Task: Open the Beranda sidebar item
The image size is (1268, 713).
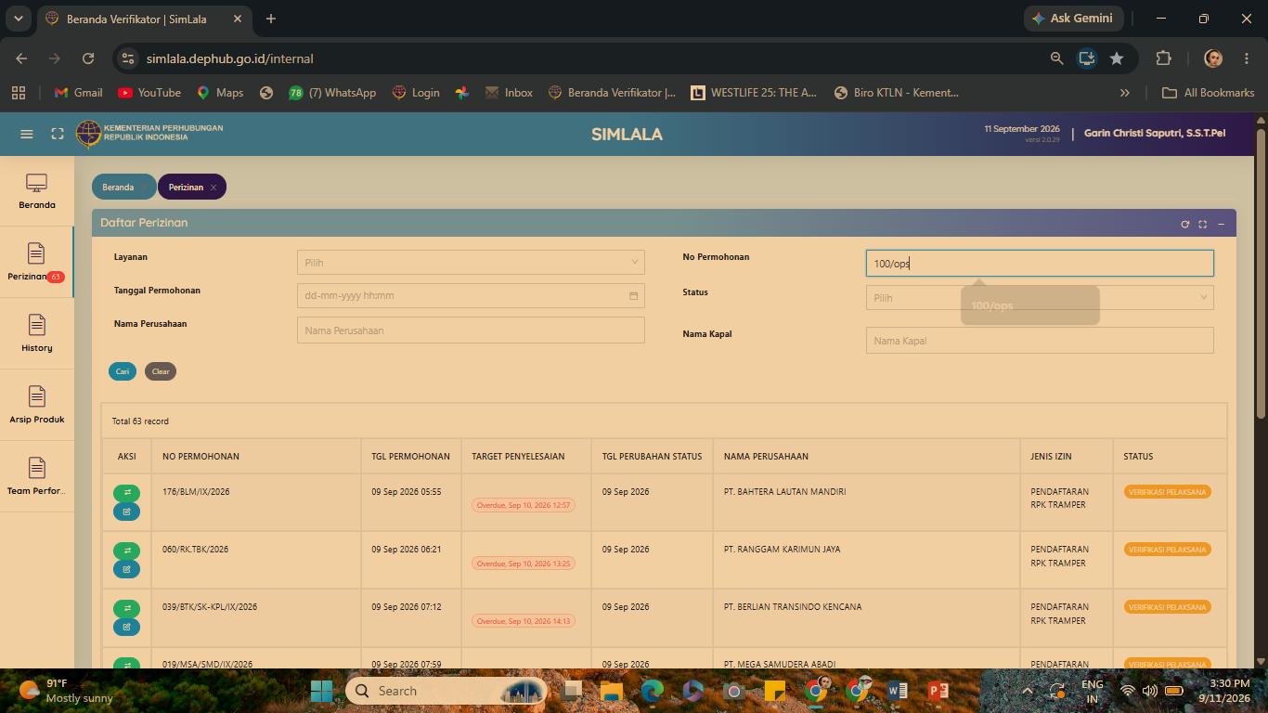Action: [37, 191]
